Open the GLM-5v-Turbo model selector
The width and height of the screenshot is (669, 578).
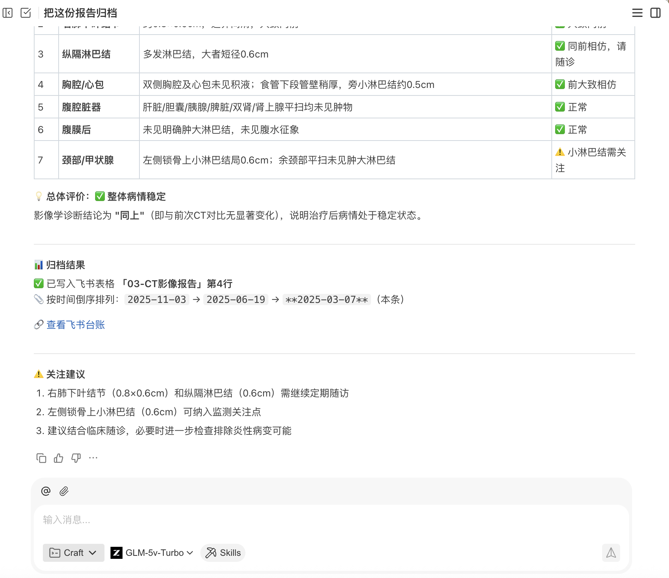(152, 552)
